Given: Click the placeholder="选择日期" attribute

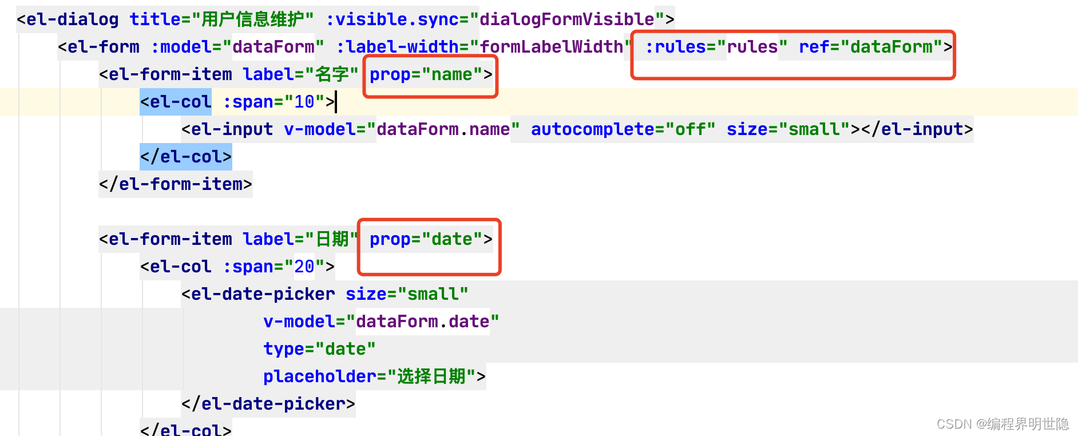Looking at the screenshot, I should point(370,376).
